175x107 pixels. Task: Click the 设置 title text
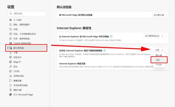click(x=11, y=7)
